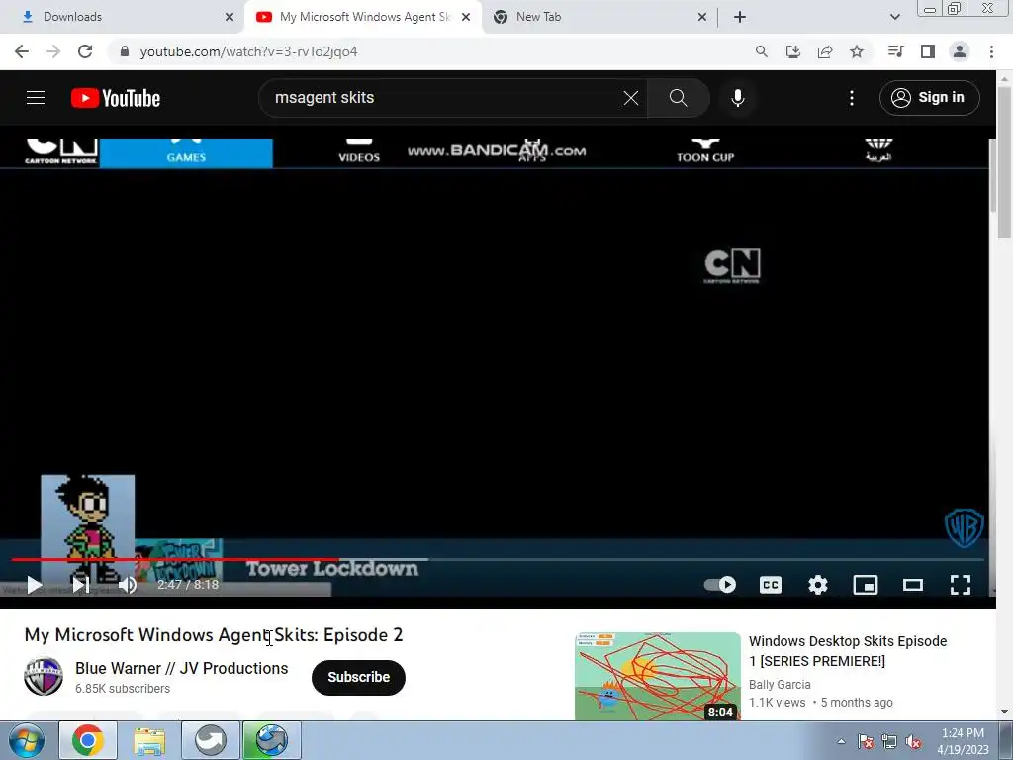1013x760 pixels.
Task: Toggle closed captions CC
Action: pos(770,585)
